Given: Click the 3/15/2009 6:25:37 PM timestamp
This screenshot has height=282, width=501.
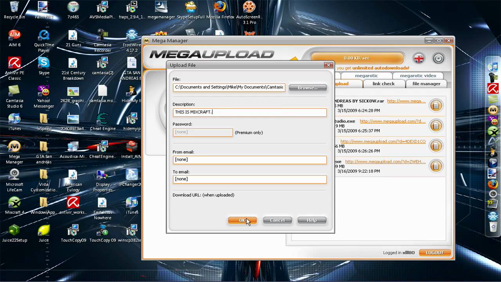Looking at the screenshot, I should tap(359, 131).
